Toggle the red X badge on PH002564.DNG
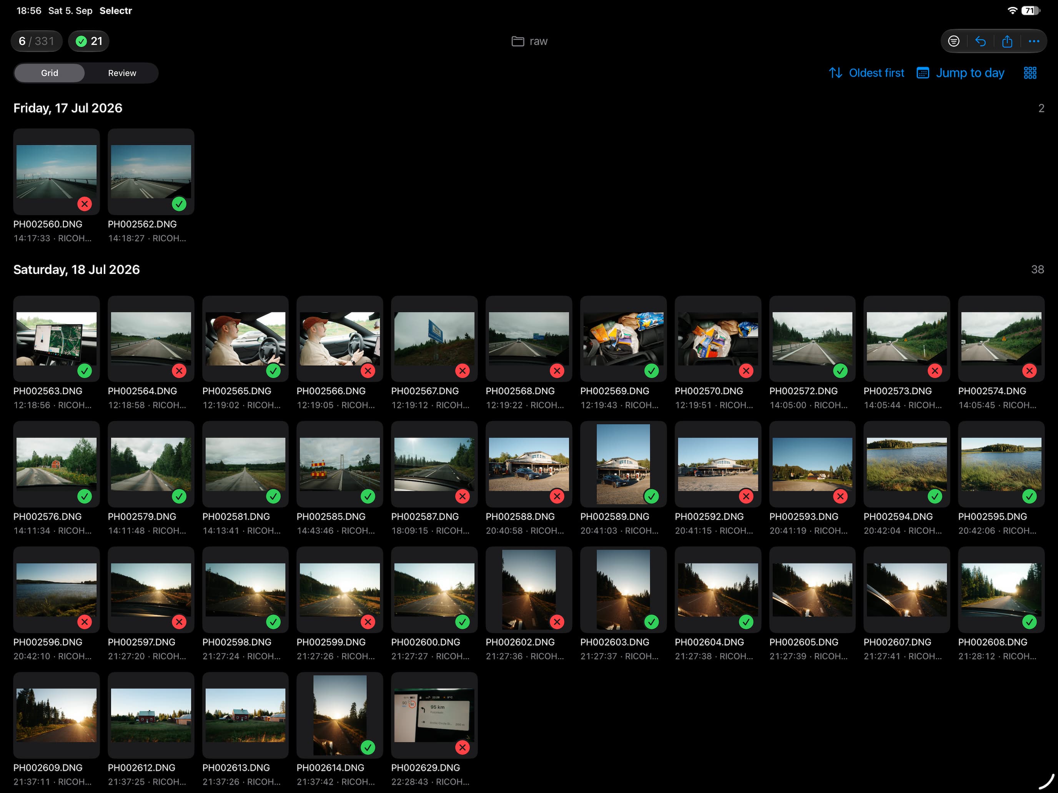The height and width of the screenshot is (793, 1058). [179, 371]
